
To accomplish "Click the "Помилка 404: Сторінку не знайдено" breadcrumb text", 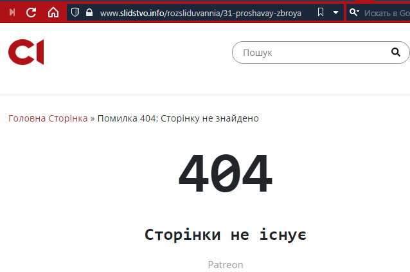I will (178, 118).
